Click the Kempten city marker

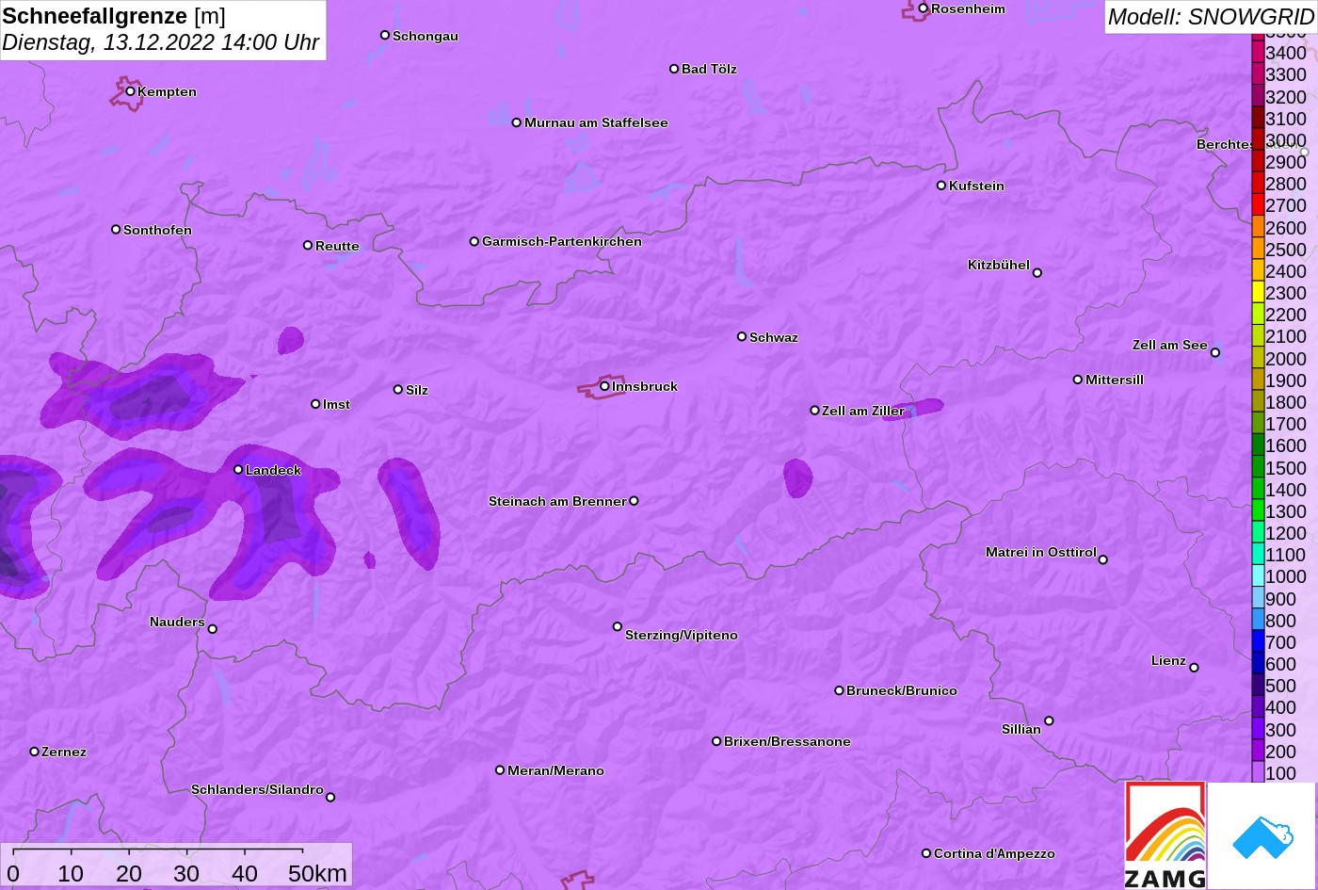(131, 91)
